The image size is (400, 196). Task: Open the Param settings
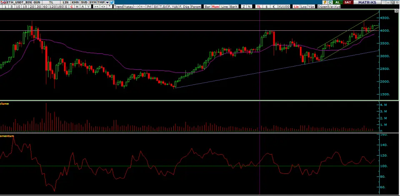click(x=195, y=7)
